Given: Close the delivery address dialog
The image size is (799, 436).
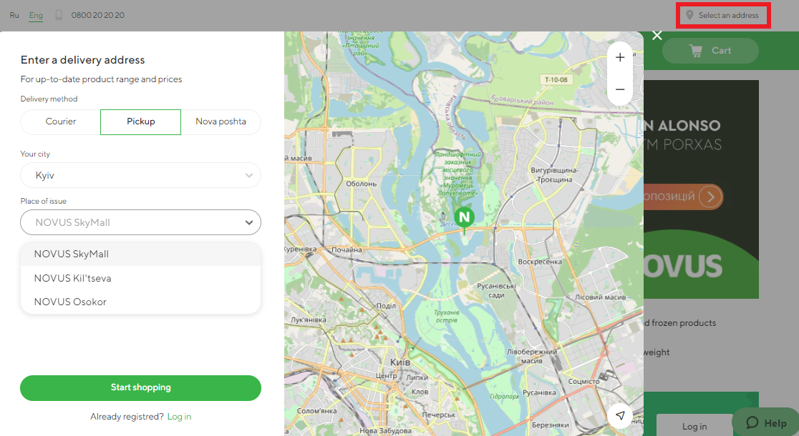Looking at the screenshot, I should point(657,36).
